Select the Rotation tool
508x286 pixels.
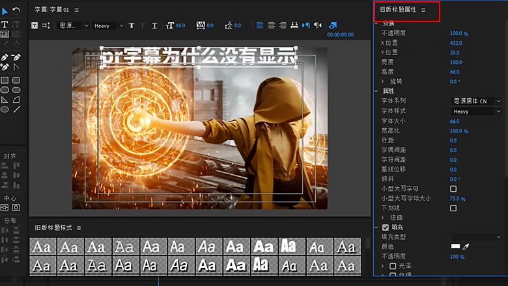[x=16, y=12]
